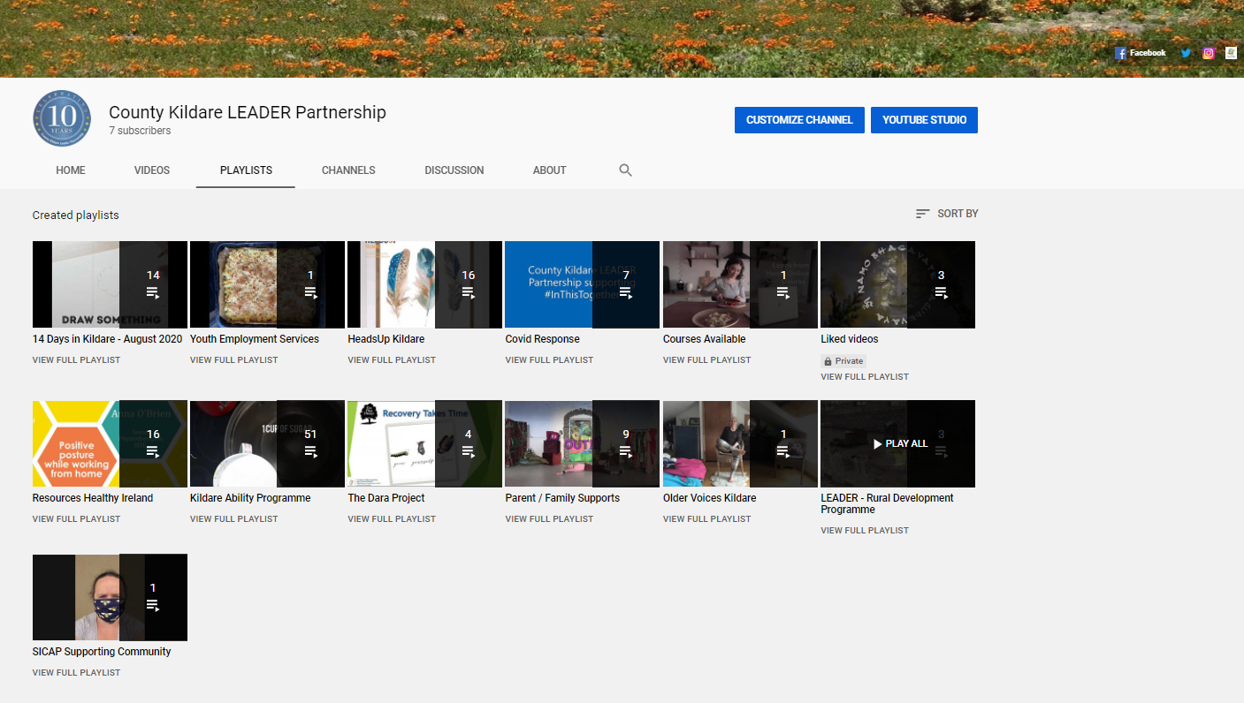Switch to the Videos tab

152,170
